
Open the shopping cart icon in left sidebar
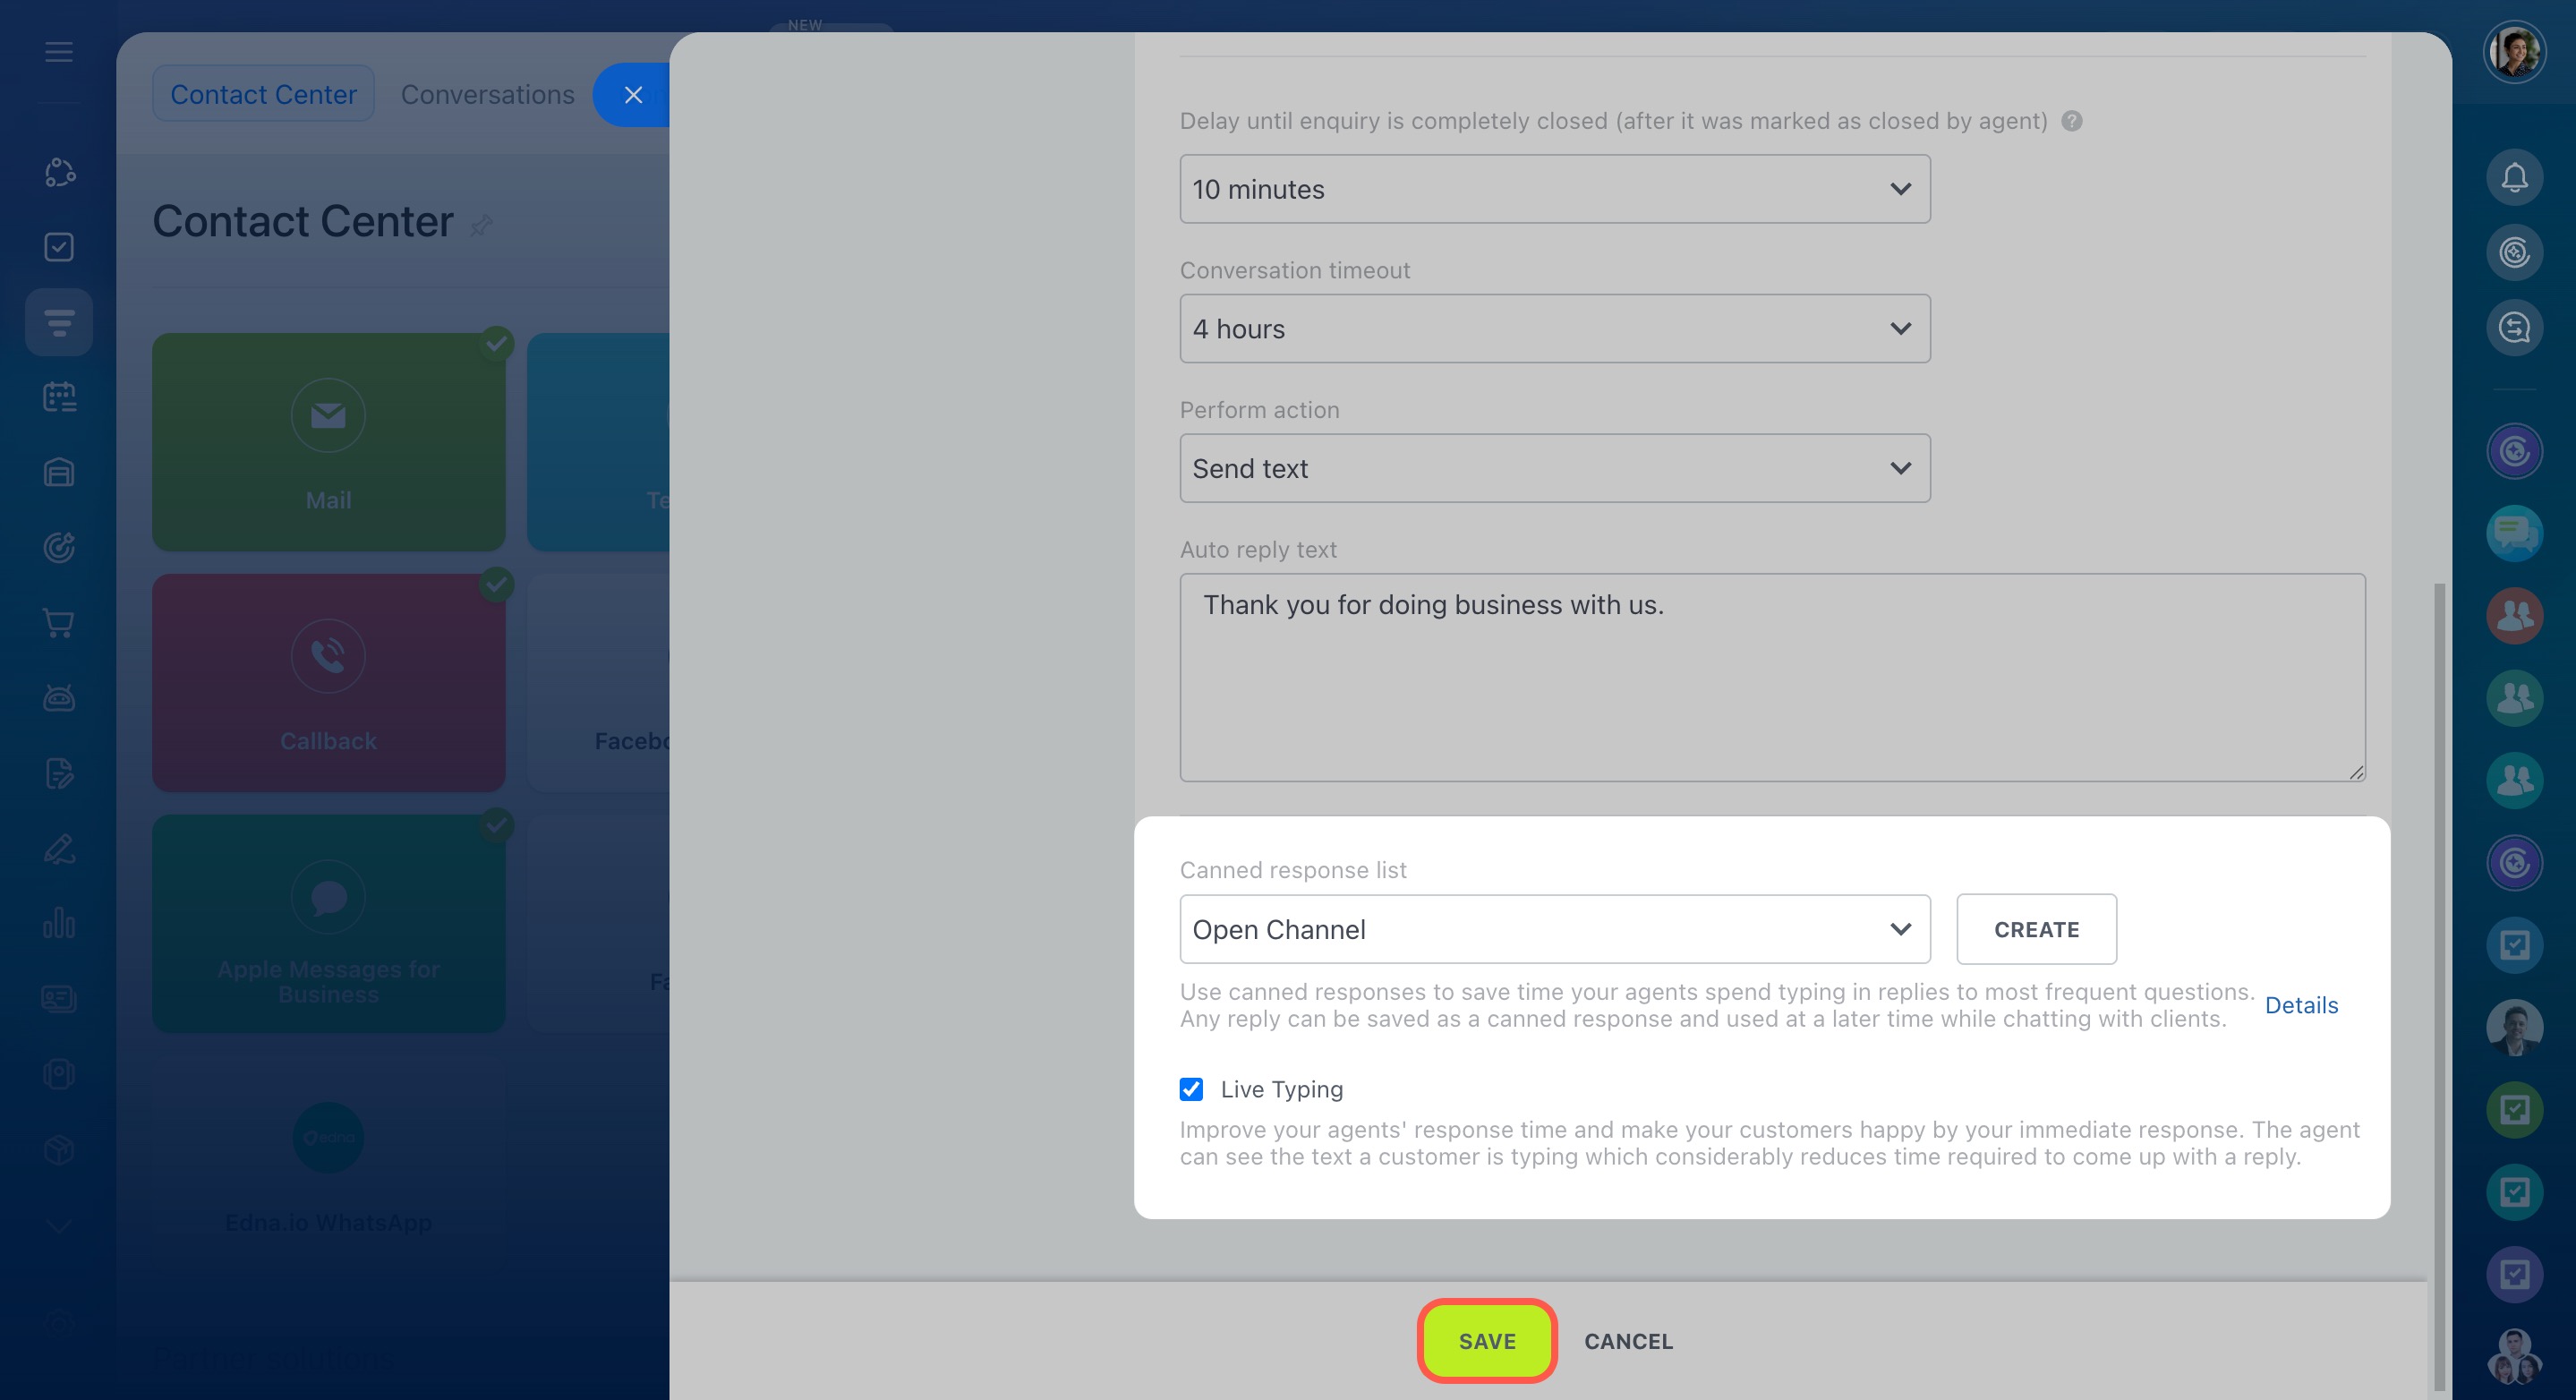pos(59,623)
